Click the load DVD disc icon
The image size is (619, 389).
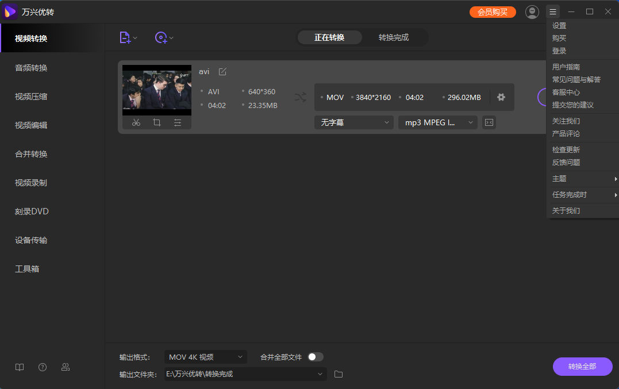161,37
